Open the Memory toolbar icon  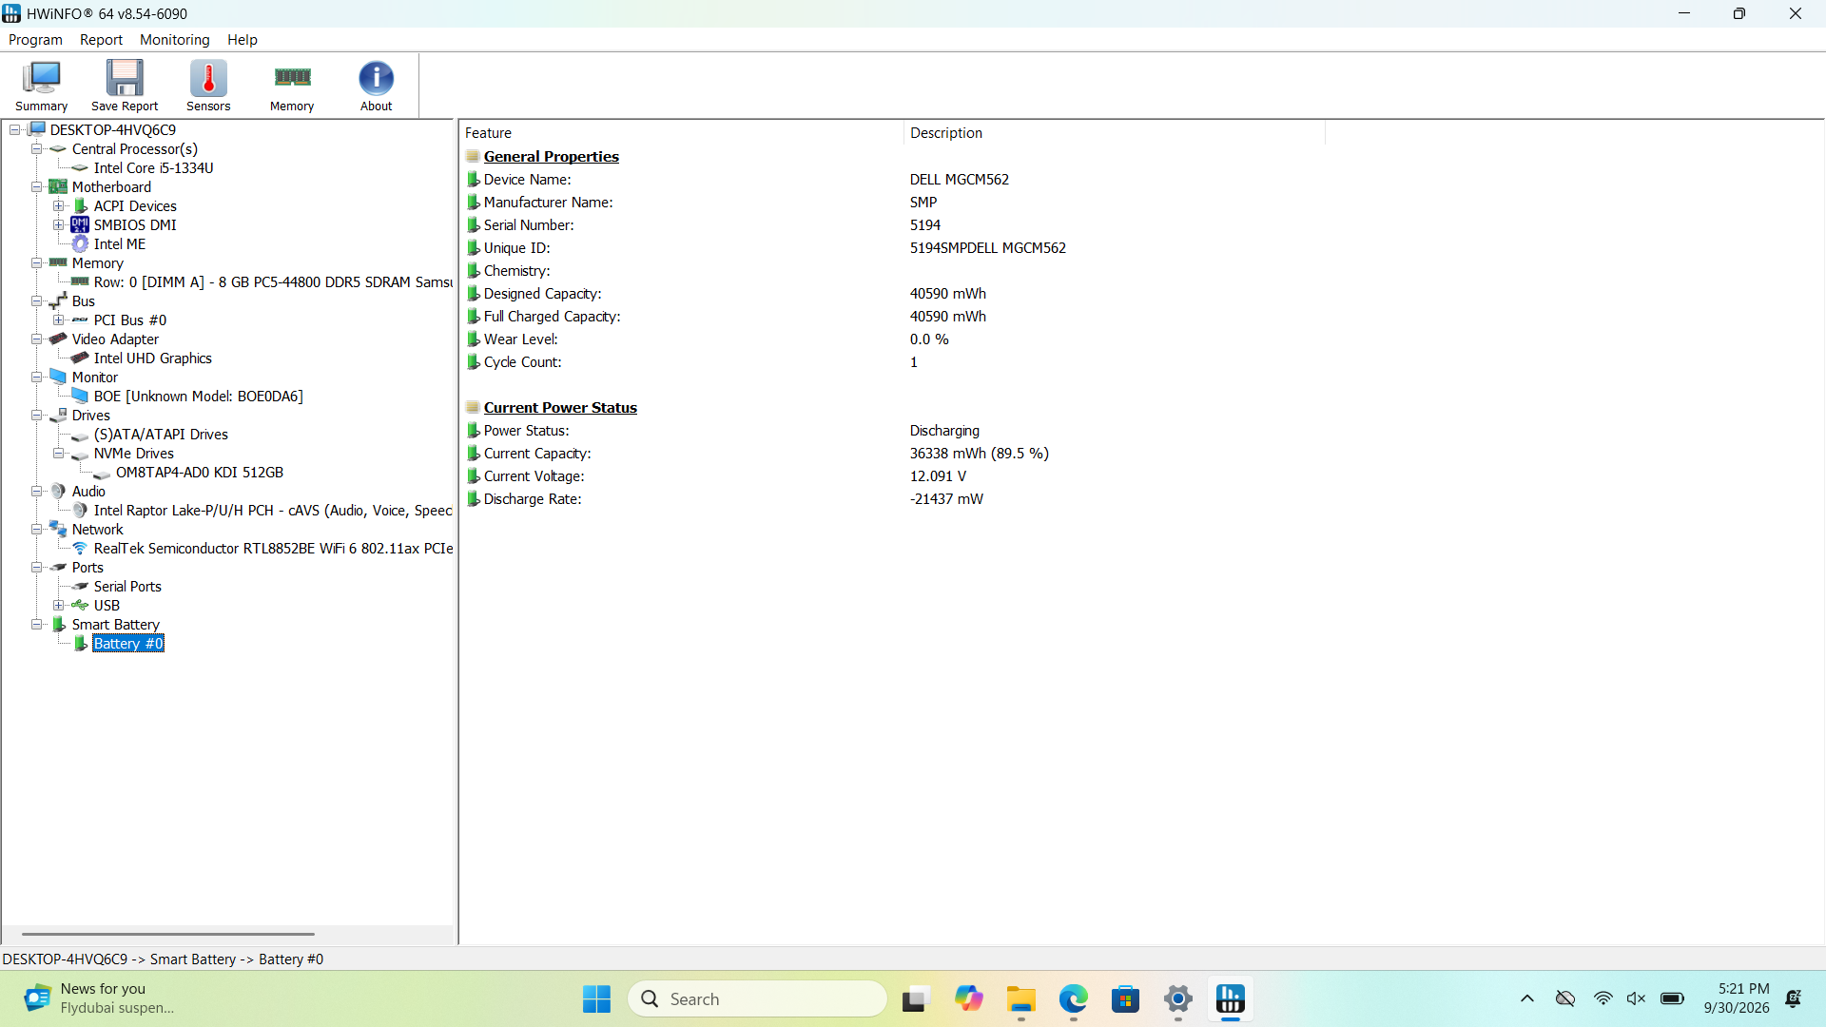[292, 86]
